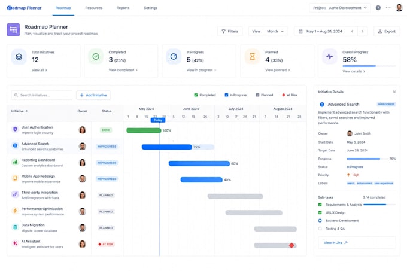Select the Reporting Dashboard 60% Gantt bar
The width and height of the screenshot is (407, 271).
click(199, 163)
